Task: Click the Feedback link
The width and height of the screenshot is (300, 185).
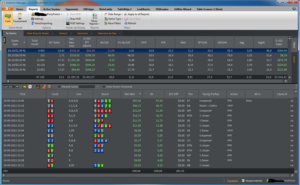Action: pos(233,181)
